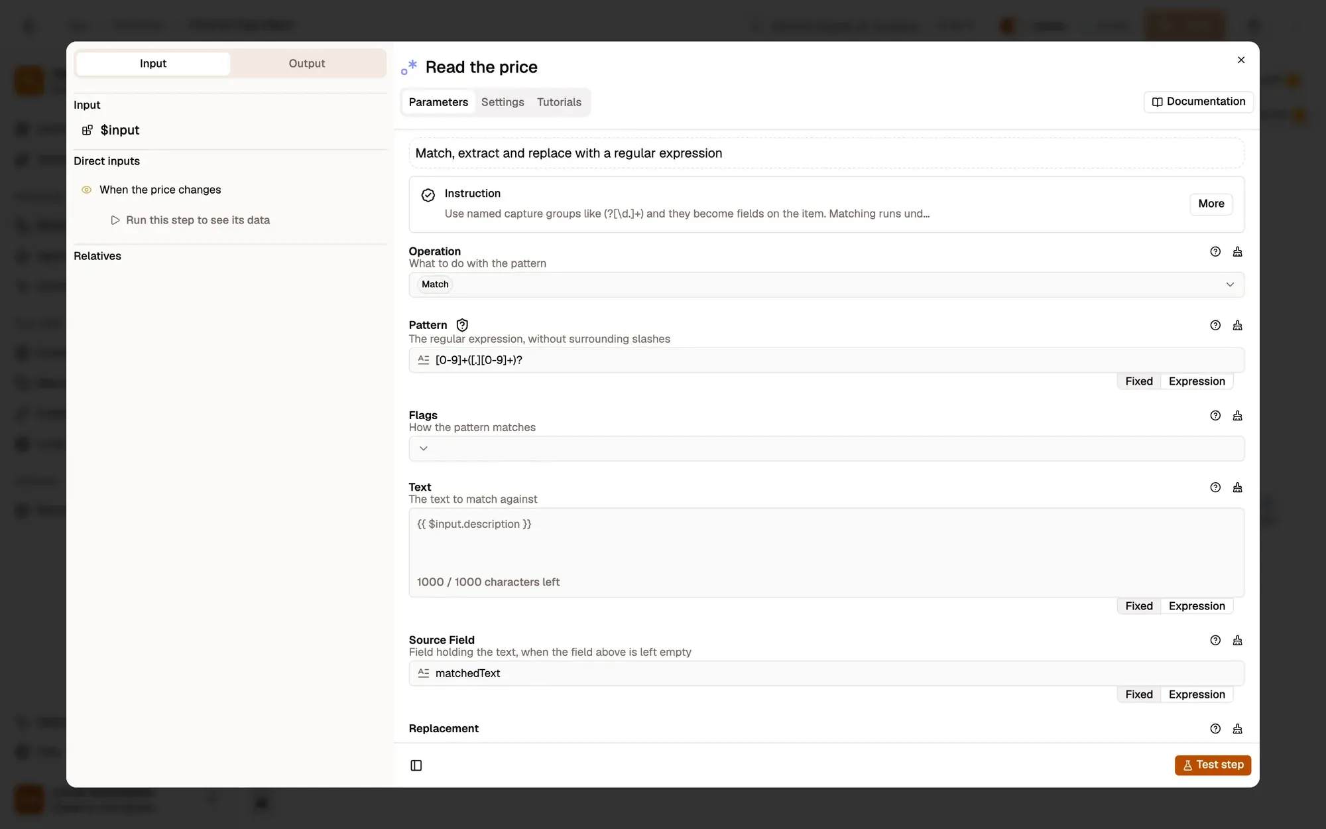The width and height of the screenshot is (1326, 829).
Task: Open the Flags dropdown
Action: click(826, 448)
